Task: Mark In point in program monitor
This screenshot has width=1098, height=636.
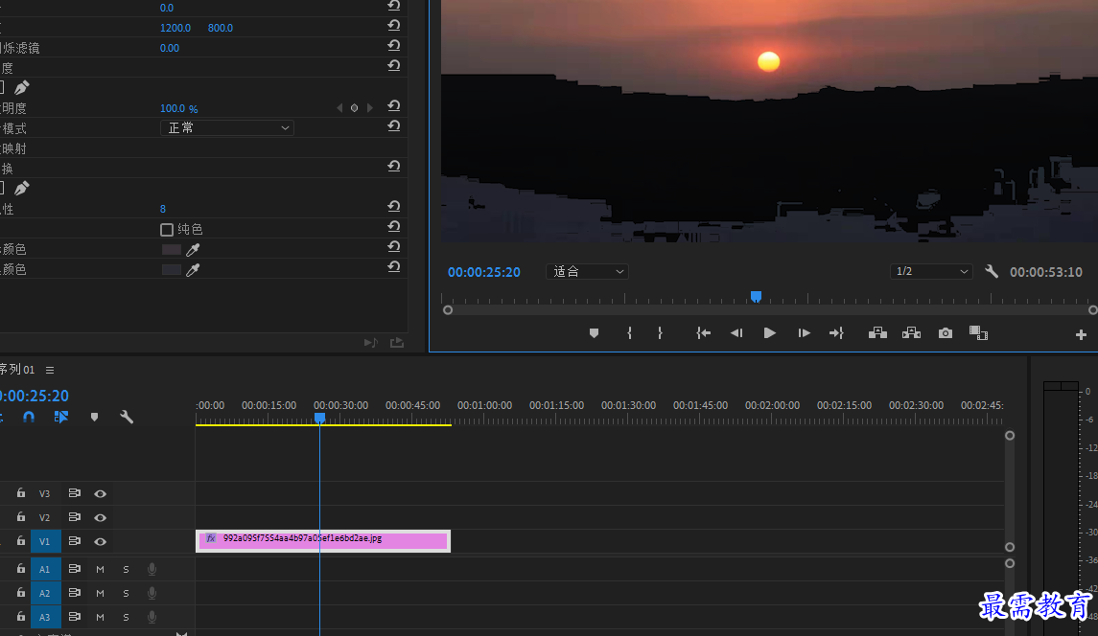Action: 629,333
